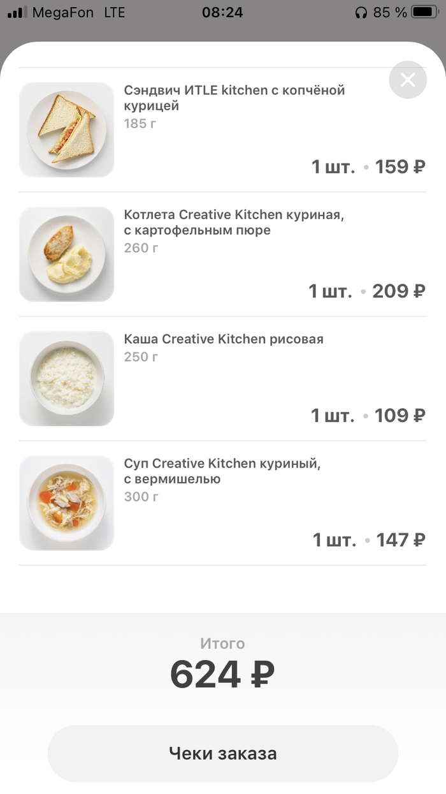Tap the 109 ₽ porridge price

399,416
